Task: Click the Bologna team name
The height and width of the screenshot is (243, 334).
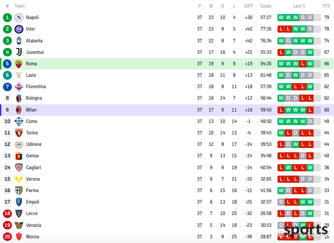Action: coord(34,98)
